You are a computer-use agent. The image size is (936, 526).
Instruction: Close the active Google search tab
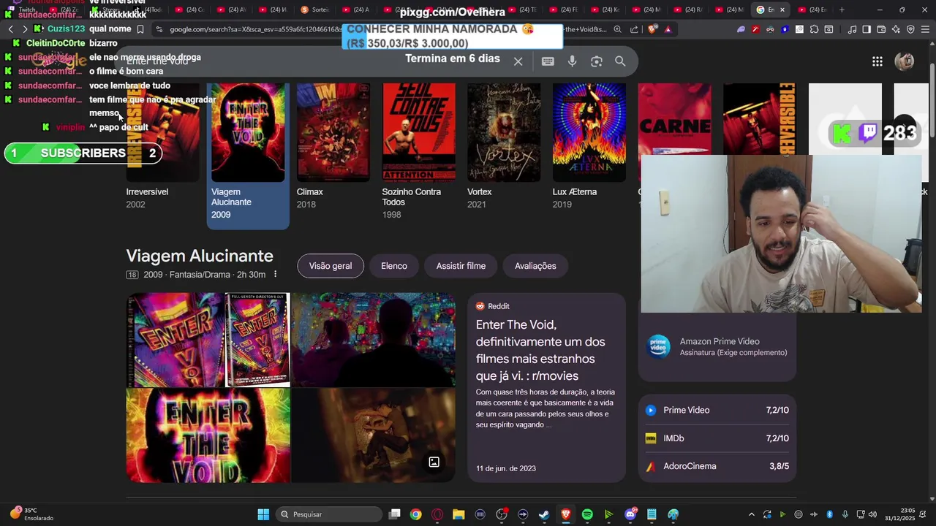point(782,9)
